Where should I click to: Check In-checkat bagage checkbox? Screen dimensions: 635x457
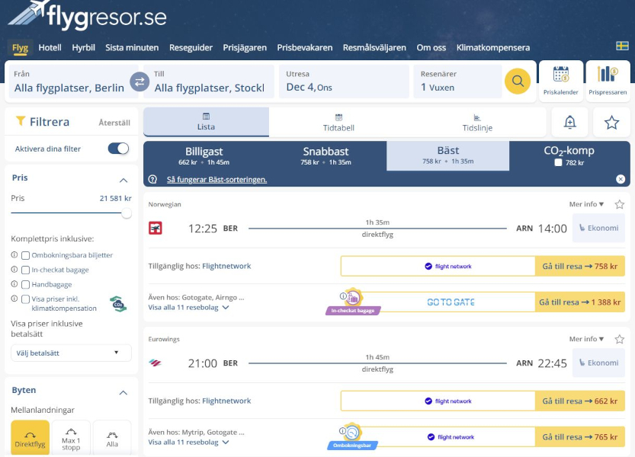tap(25, 270)
